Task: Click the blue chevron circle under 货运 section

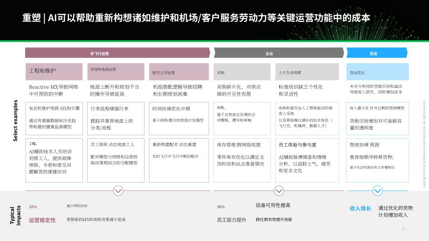Action: [378, 191]
